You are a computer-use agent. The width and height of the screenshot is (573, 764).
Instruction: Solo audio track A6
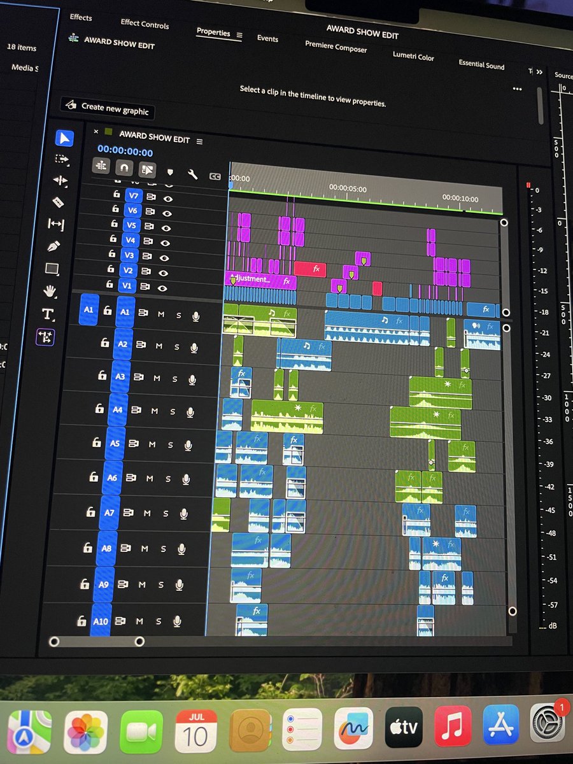(168, 479)
